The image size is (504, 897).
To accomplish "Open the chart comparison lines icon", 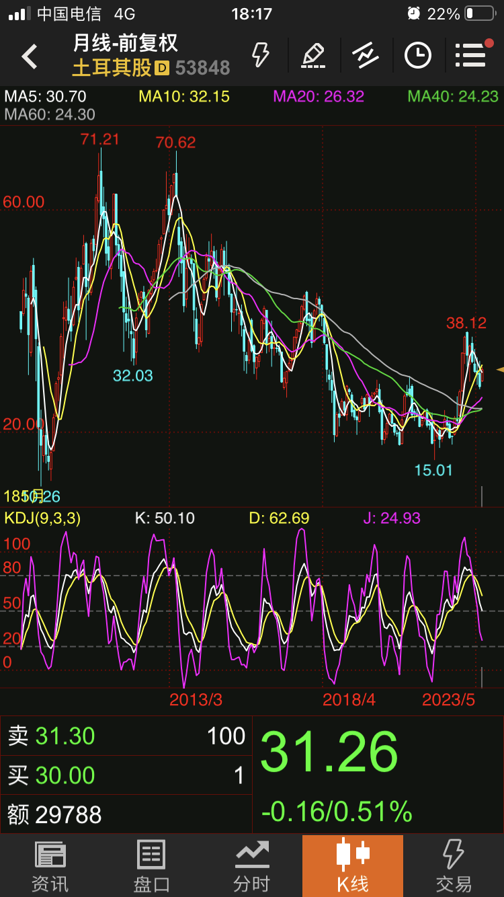I will click(365, 55).
